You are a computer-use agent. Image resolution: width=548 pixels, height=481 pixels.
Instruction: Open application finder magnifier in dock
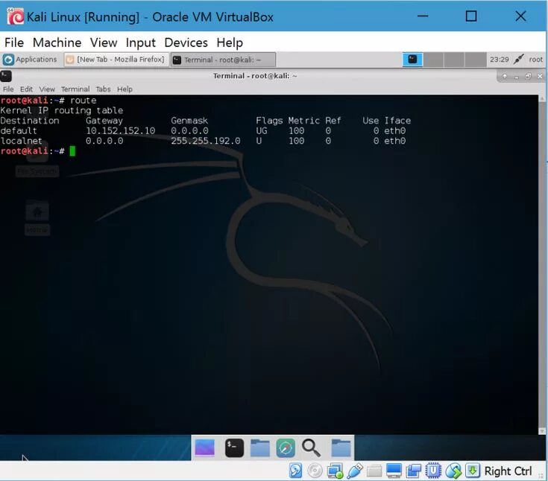pos(311,447)
